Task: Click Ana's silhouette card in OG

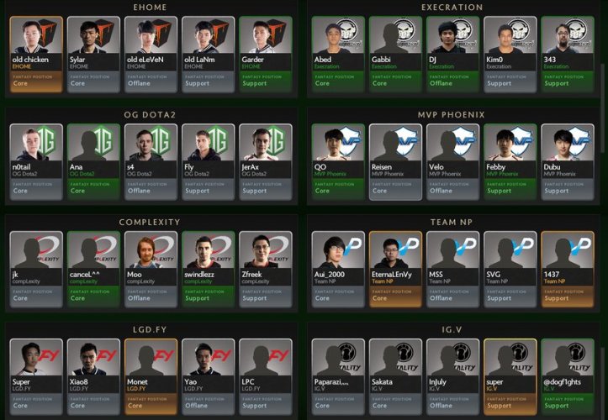Action: pyautogui.click(x=93, y=162)
